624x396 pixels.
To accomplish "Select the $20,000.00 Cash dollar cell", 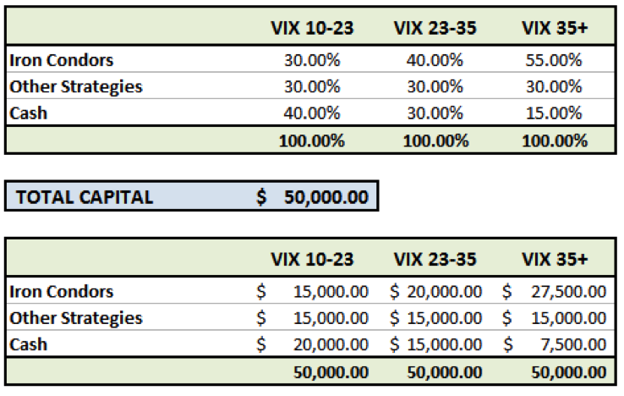I will (x=312, y=344).
